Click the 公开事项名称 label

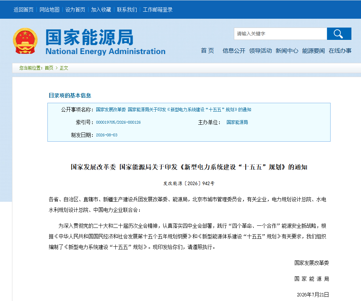tap(77, 110)
